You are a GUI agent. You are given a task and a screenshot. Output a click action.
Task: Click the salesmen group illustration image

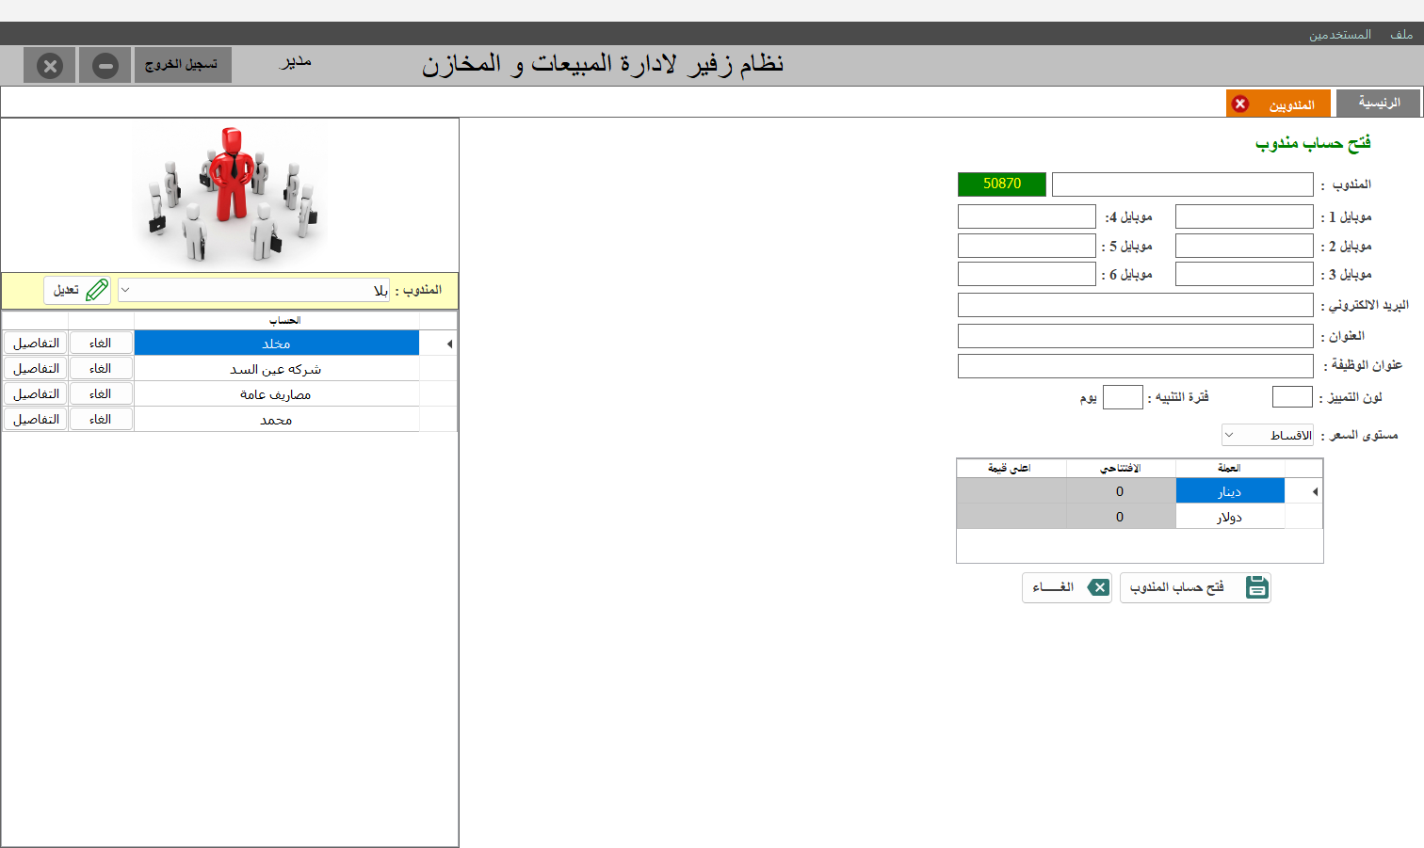231,195
